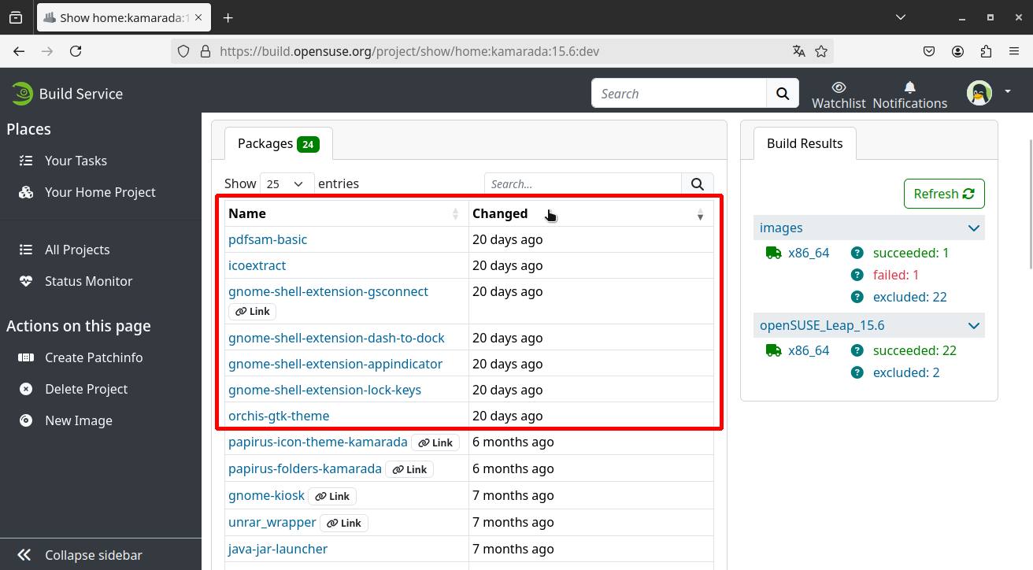Sort packages by Changed column
1033x570 pixels.
point(591,213)
